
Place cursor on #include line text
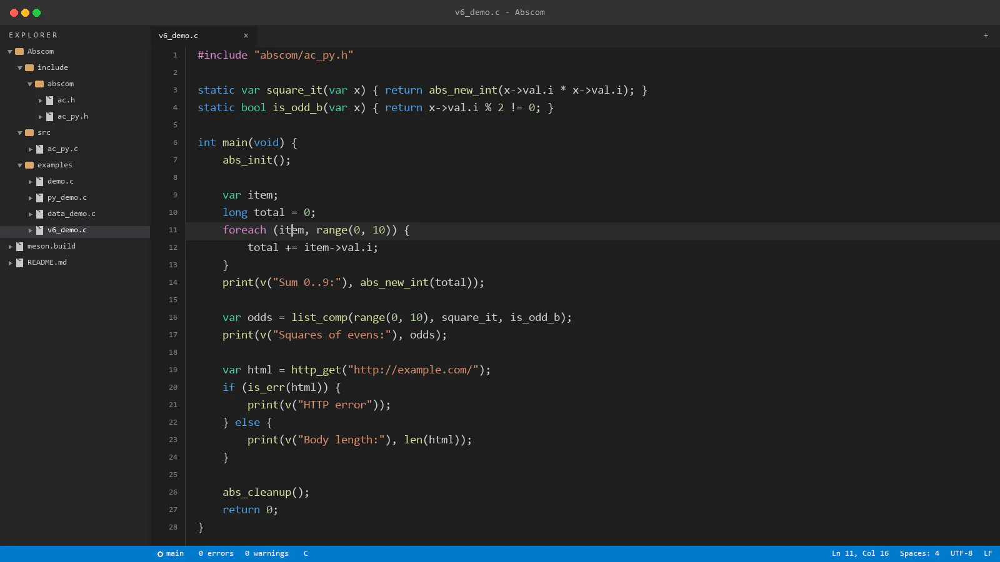pos(276,55)
